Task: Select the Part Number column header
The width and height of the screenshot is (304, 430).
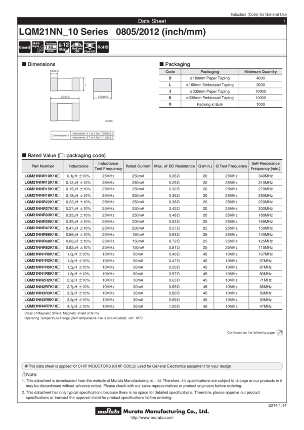Action: (43, 166)
